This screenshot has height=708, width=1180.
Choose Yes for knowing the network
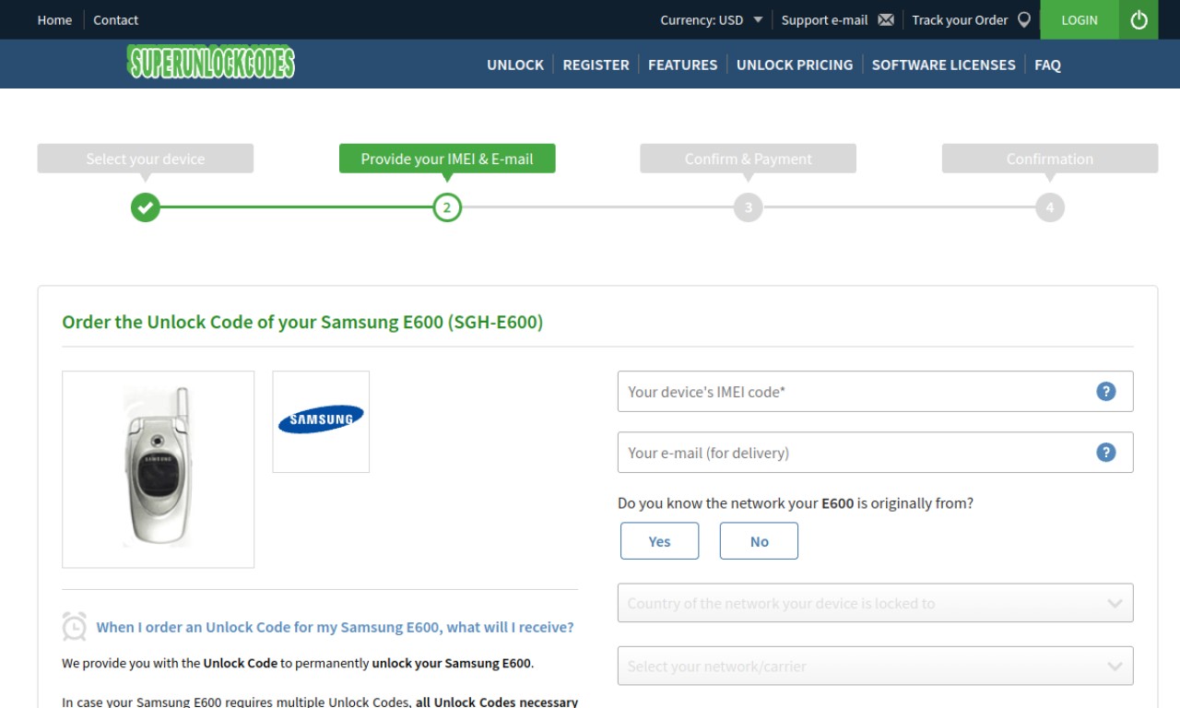(x=659, y=541)
